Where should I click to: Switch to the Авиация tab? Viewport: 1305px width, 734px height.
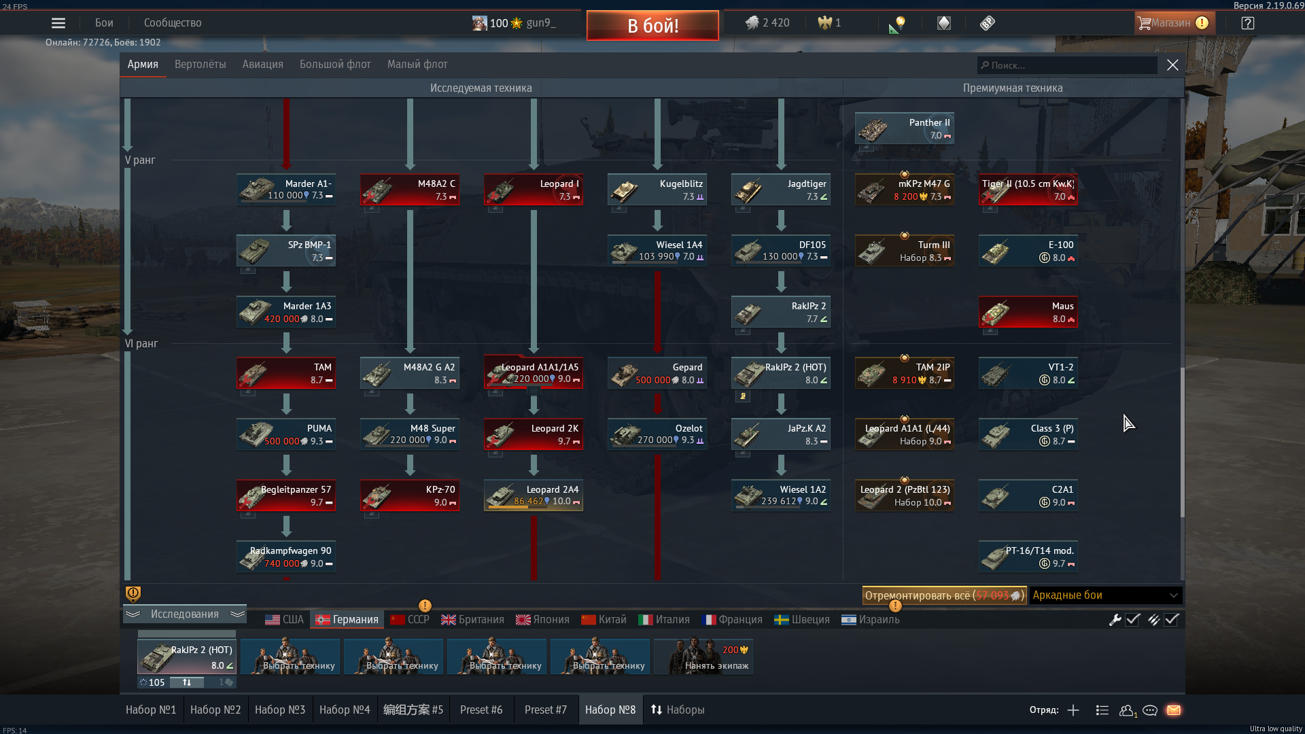263,65
